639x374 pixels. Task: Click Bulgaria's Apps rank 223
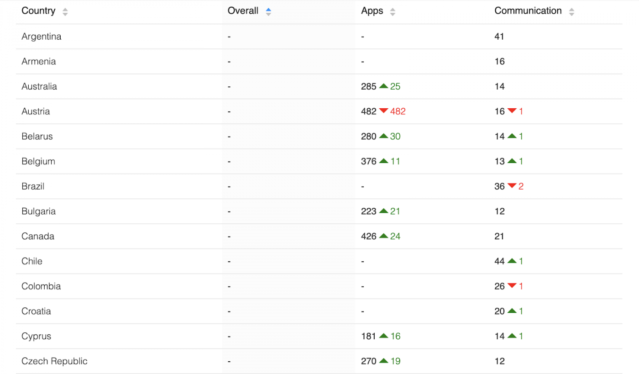(x=369, y=211)
